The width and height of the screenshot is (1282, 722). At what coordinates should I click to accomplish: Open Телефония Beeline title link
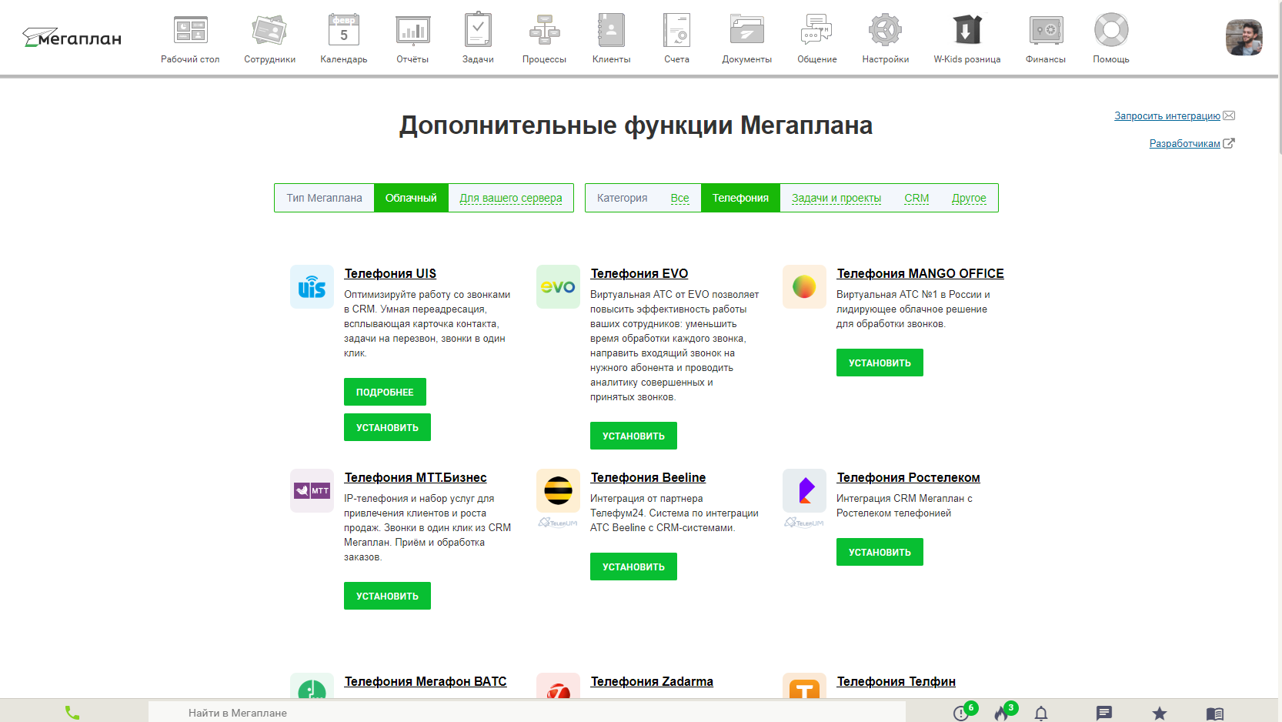648,478
